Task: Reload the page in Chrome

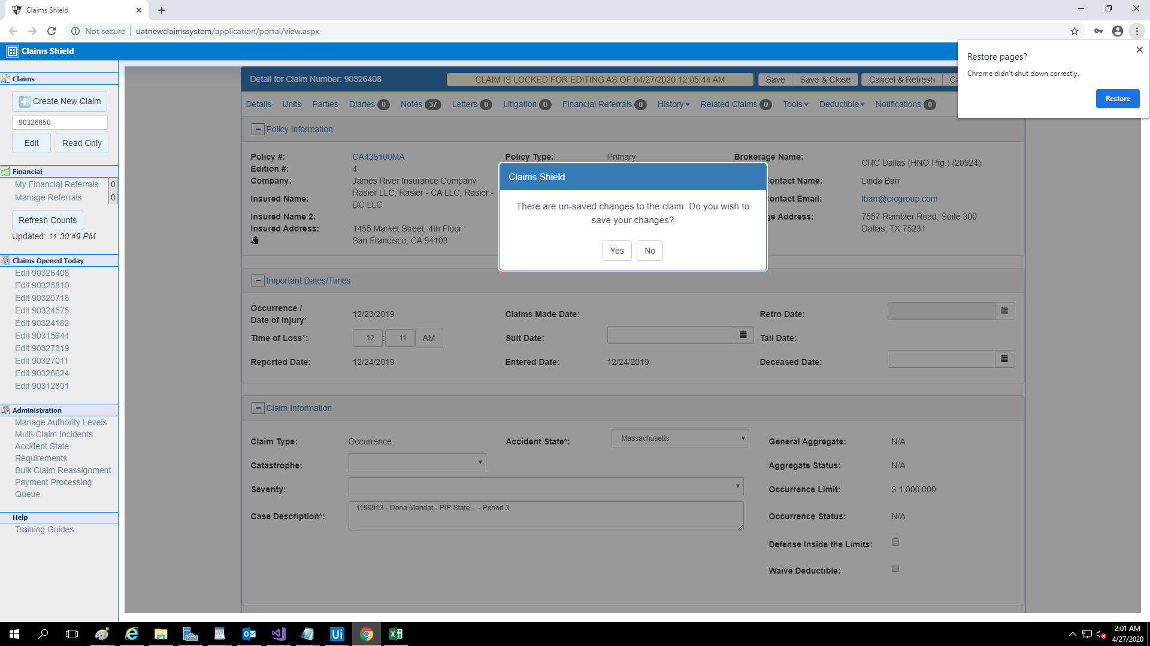Action: [x=52, y=31]
